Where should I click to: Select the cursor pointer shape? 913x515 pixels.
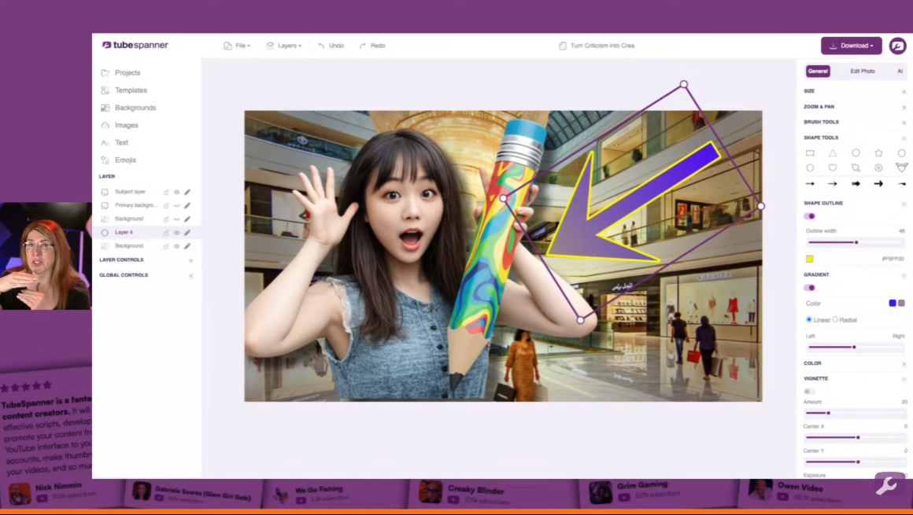pyautogui.click(x=856, y=167)
